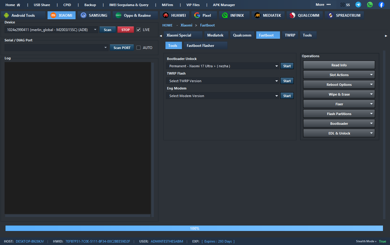390x245 pixels.
Task: Open the Facebook icon link
Action: pos(381,5)
